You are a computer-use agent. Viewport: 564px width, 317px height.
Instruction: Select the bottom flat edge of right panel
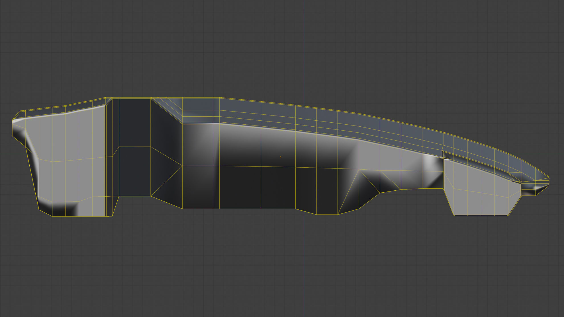pos(481,215)
